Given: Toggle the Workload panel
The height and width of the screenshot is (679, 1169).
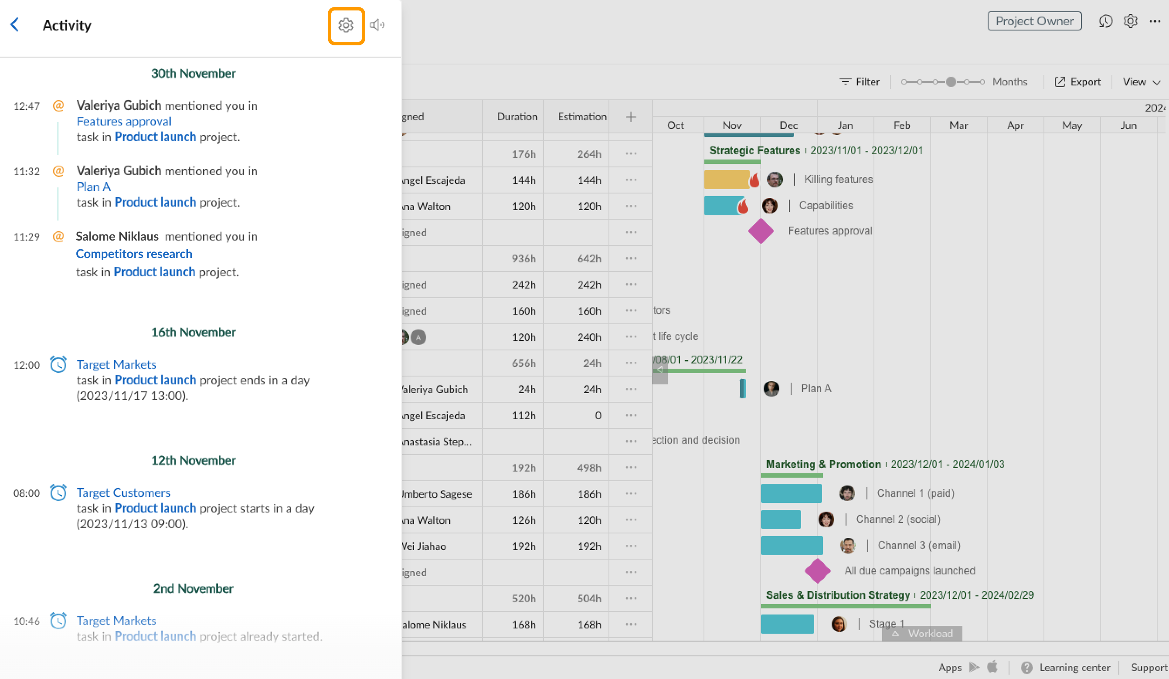Looking at the screenshot, I should click(922, 634).
